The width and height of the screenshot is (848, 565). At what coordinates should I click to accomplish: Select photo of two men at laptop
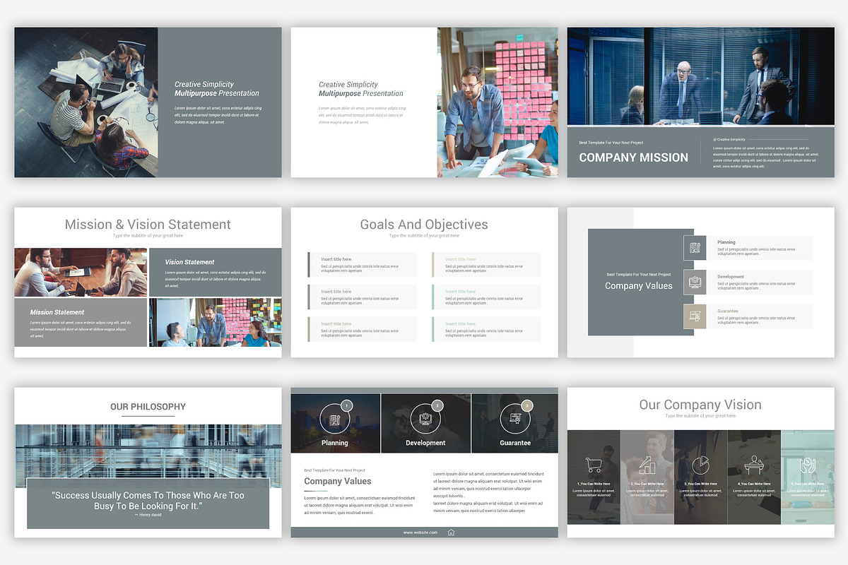pyautogui.click(x=81, y=272)
